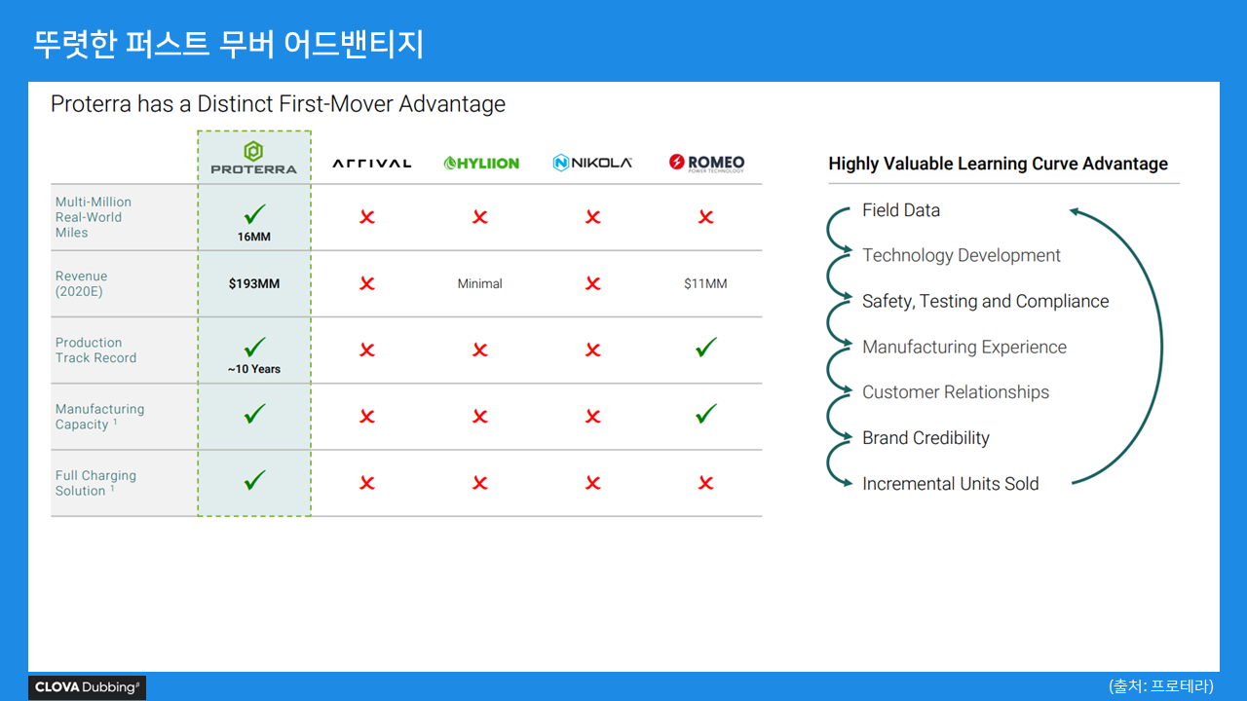Image resolution: width=1247 pixels, height=701 pixels.
Task: Click the 'Technology Development' item
Action: point(962,256)
